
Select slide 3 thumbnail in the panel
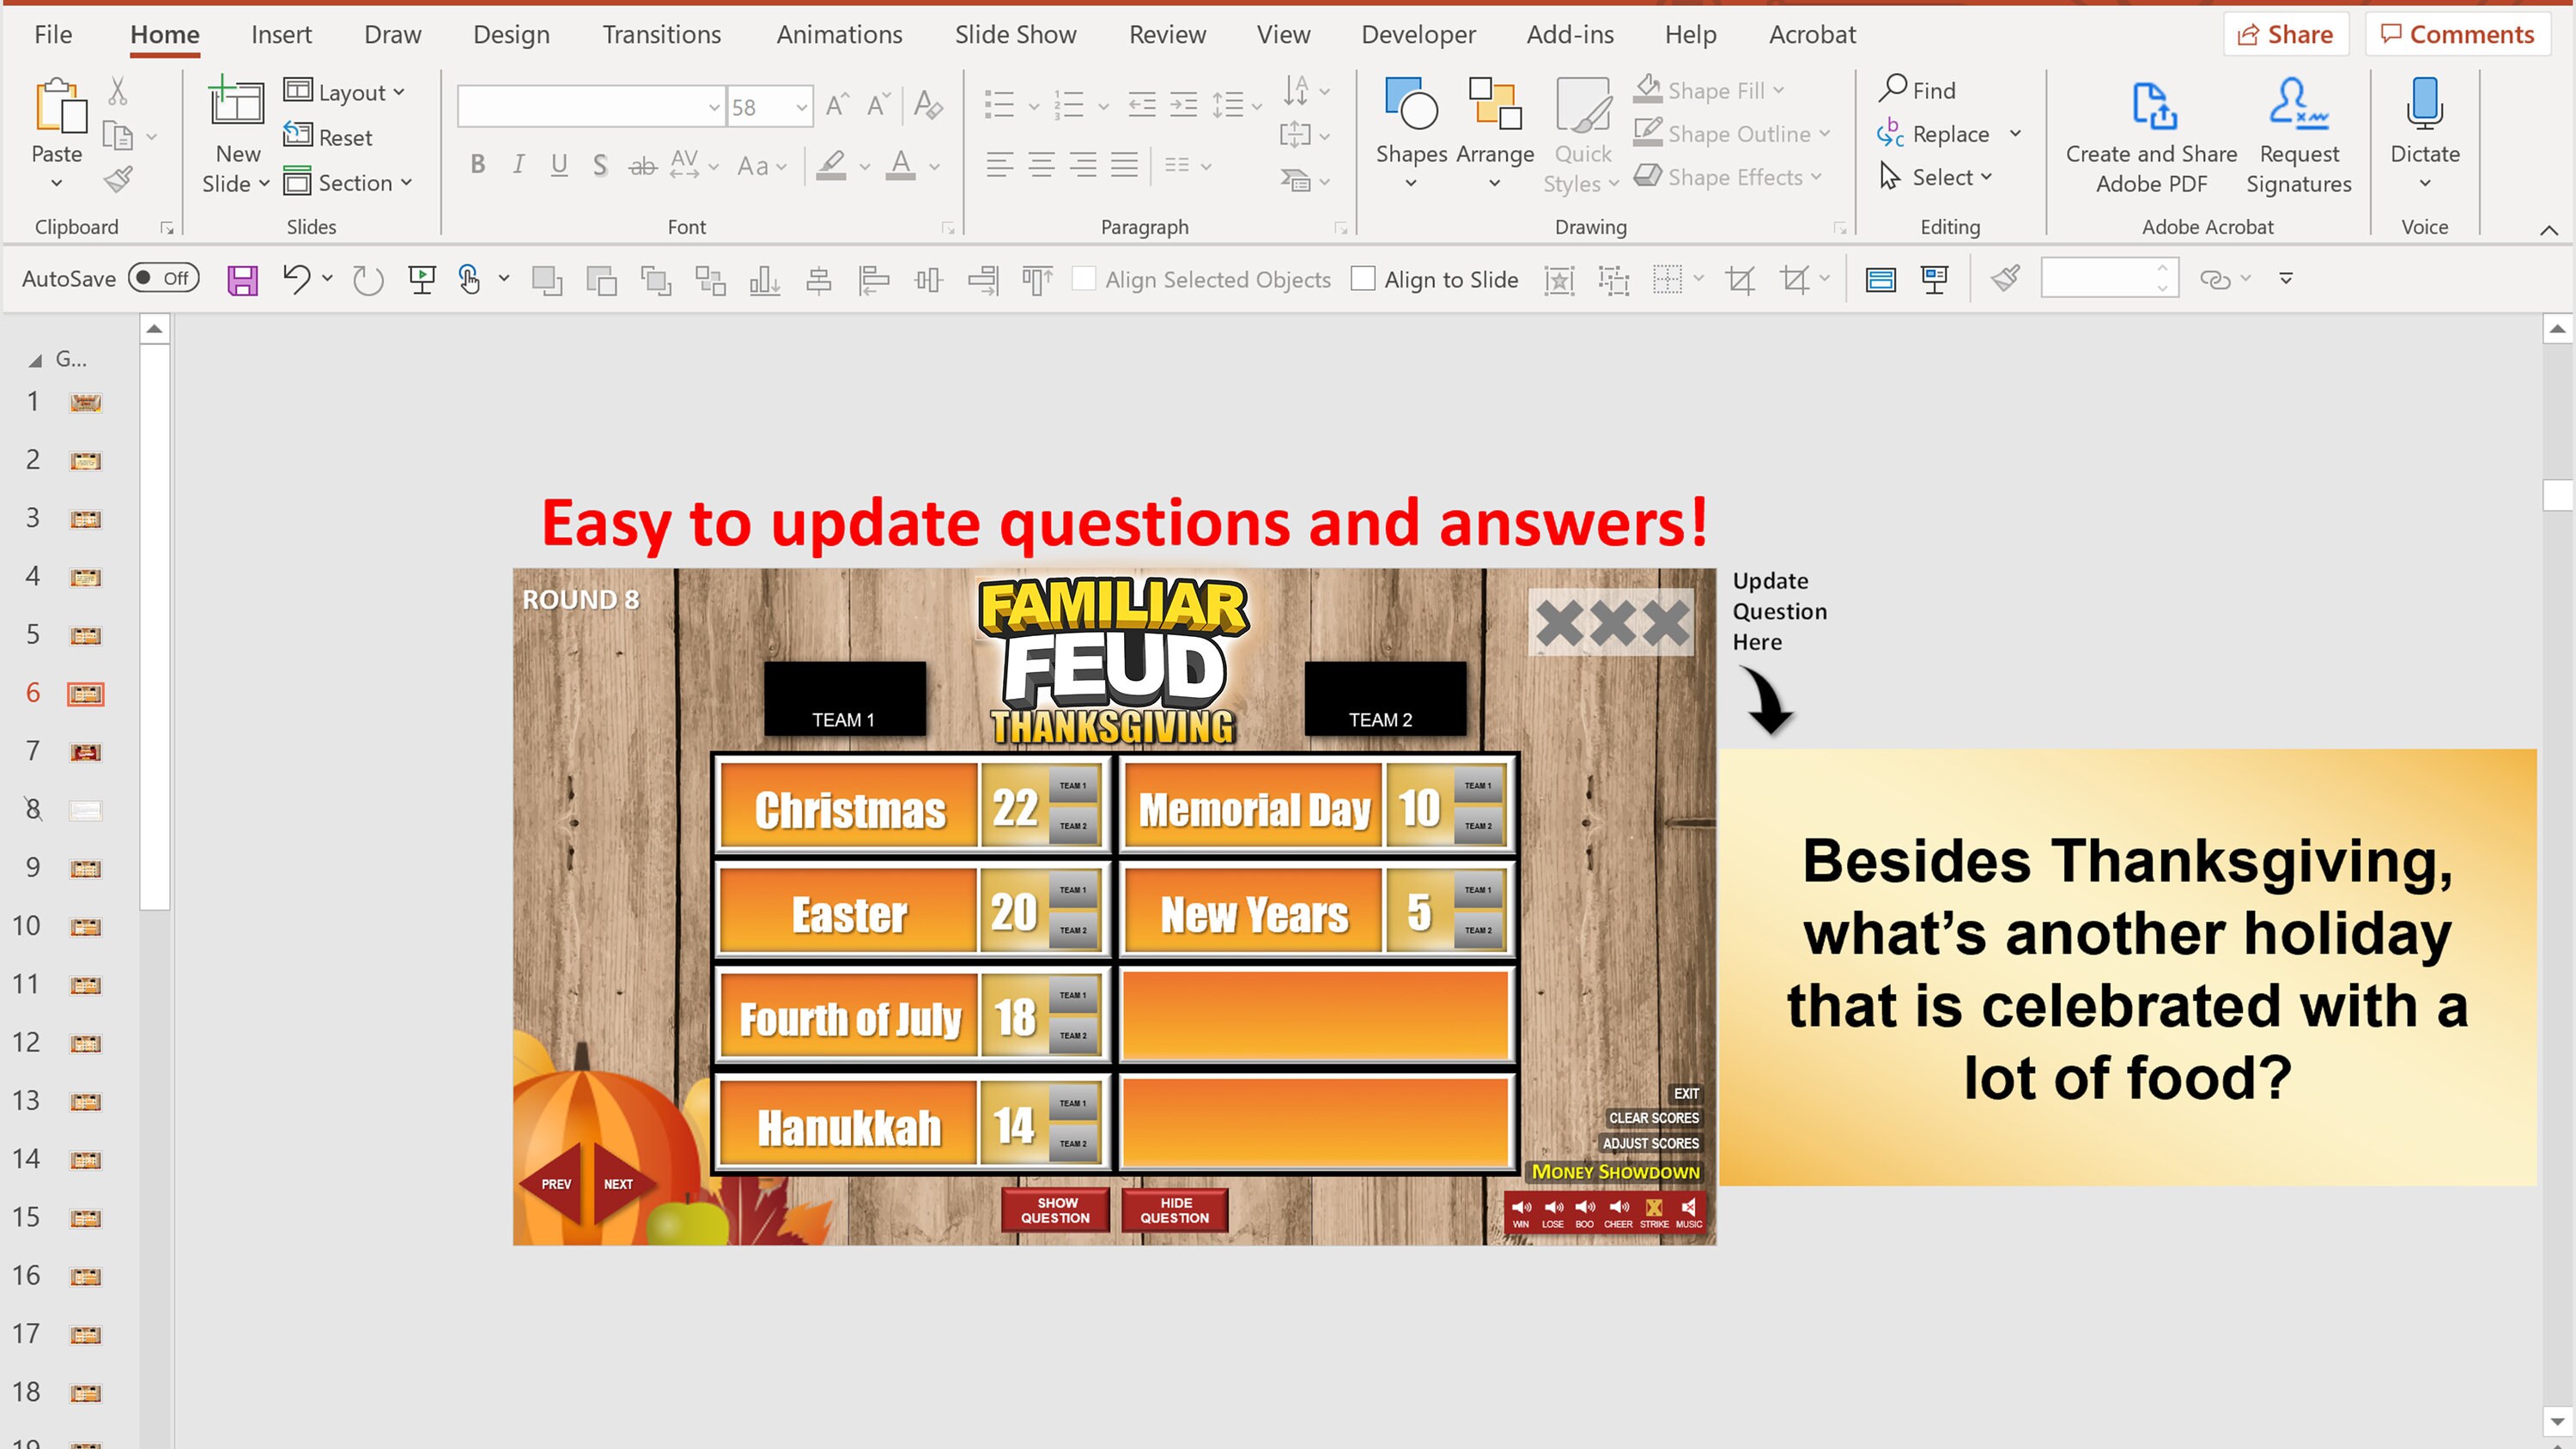pyautogui.click(x=85, y=518)
